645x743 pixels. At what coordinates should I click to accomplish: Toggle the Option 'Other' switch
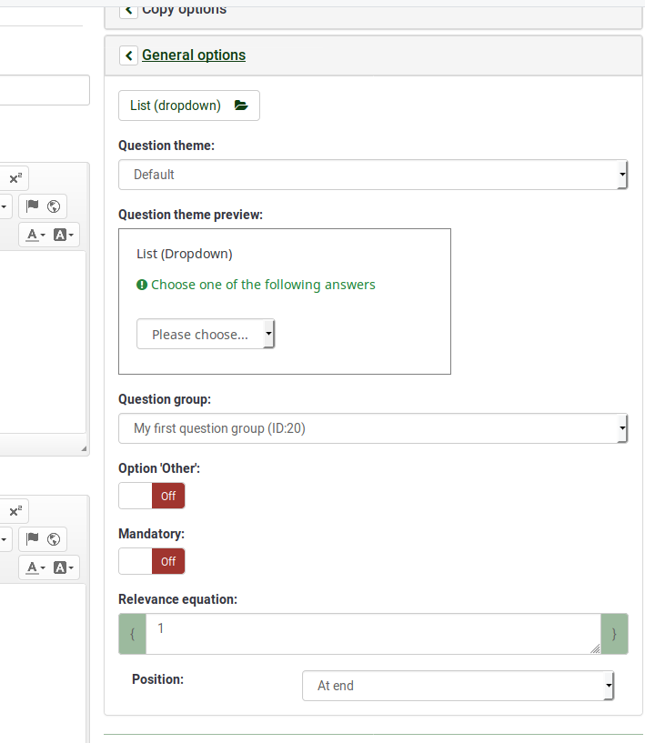(x=151, y=496)
